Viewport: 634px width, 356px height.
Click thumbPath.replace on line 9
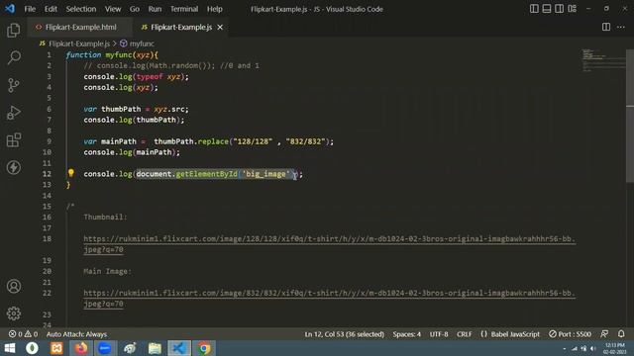pyautogui.click(x=191, y=141)
